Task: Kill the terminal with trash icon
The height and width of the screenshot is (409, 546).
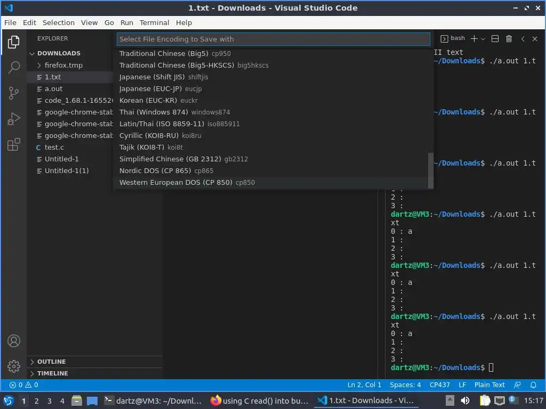Action: coord(509,38)
